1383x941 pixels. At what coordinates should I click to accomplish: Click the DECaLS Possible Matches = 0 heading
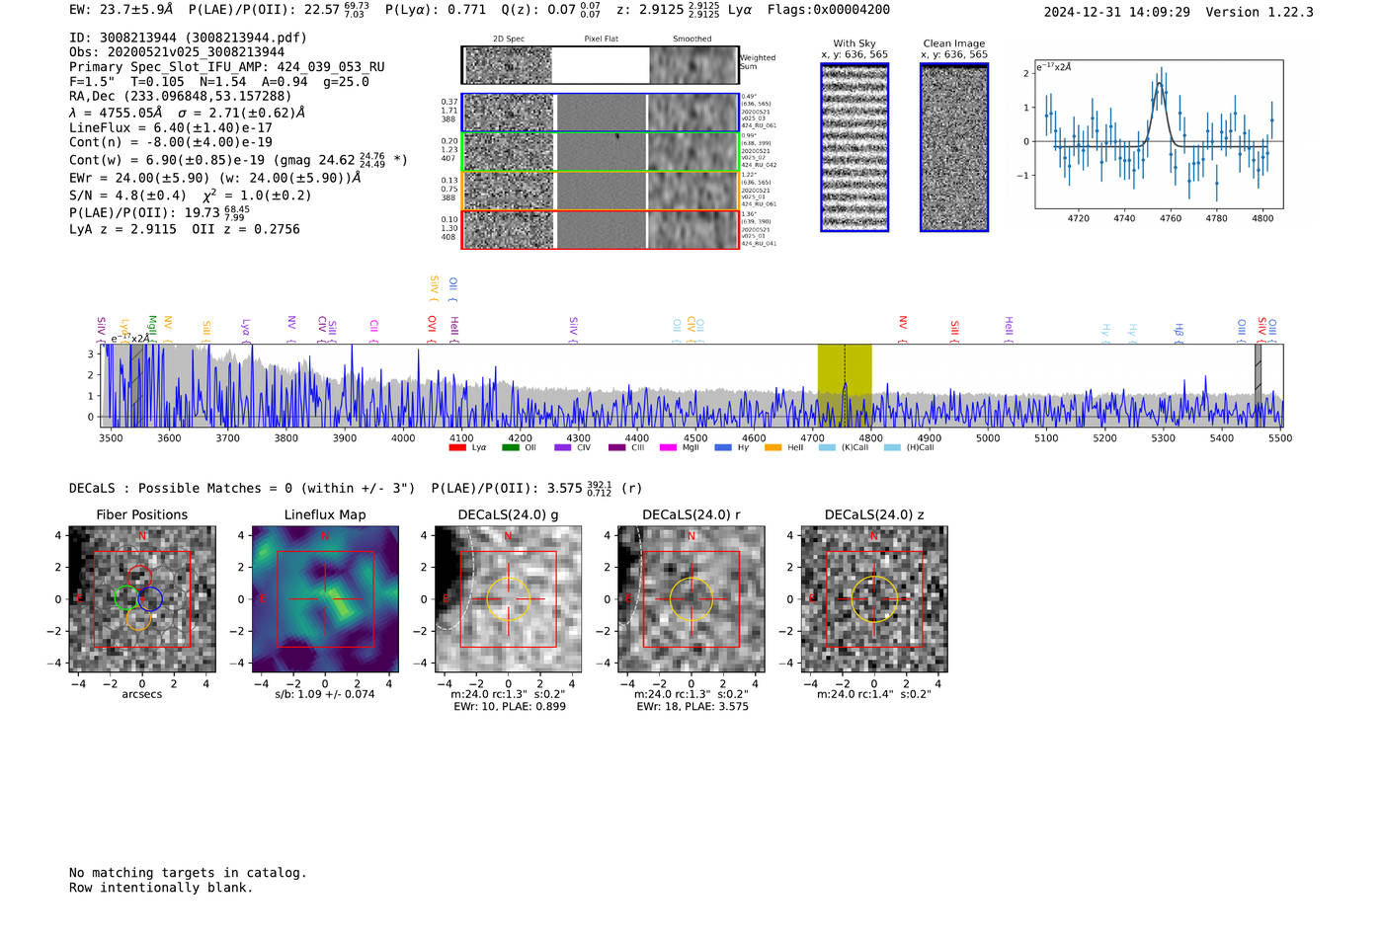click(242, 488)
